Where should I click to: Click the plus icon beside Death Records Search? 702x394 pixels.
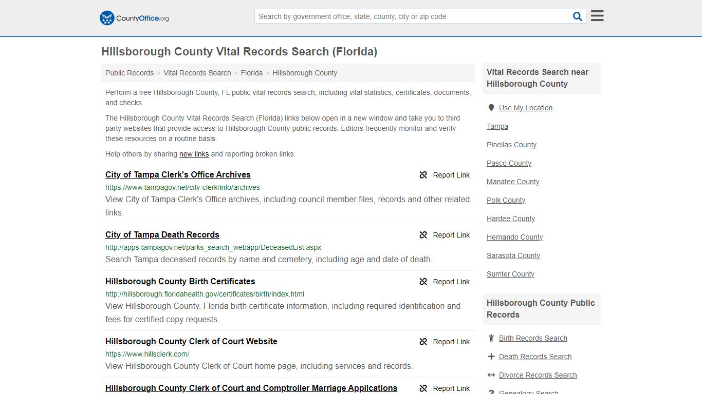coord(491,357)
